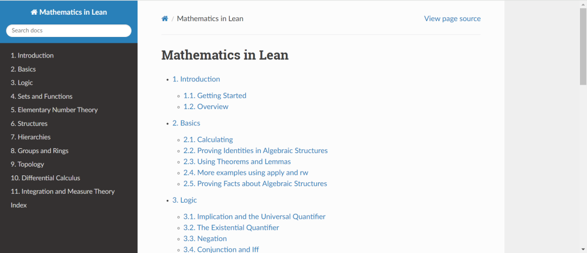
Task: Select Integration and Measure Theory chapter
Action: pos(63,191)
